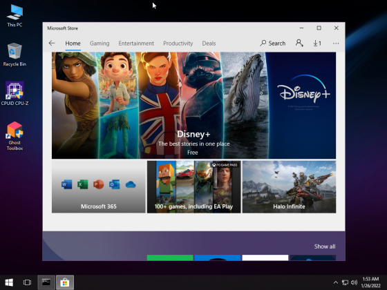Open the volume tray icon
The height and width of the screenshot is (290, 387).
(354, 282)
